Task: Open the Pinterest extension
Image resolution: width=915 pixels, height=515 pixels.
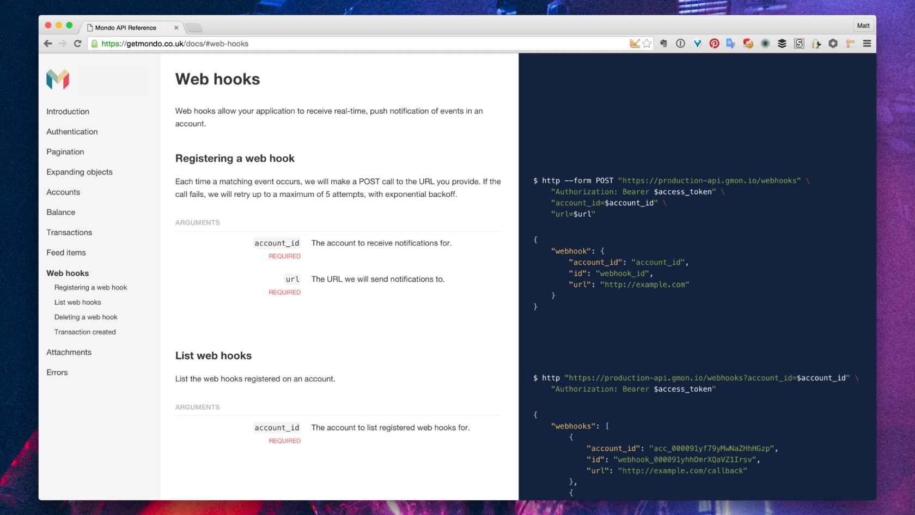Action: (x=714, y=44)
